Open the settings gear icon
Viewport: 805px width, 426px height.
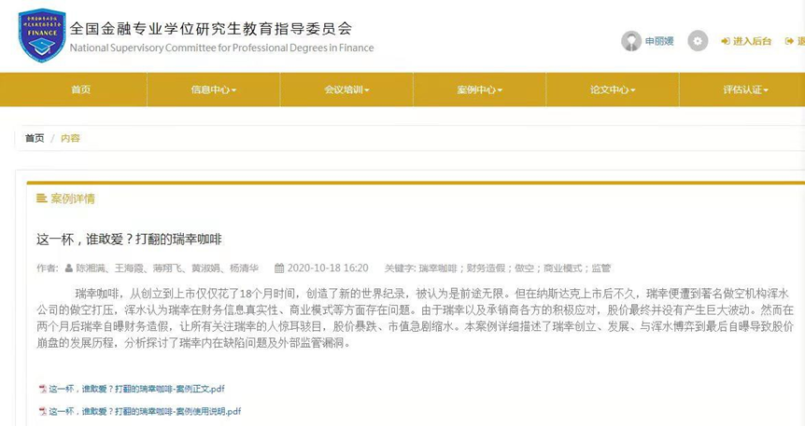click(698, 41)
